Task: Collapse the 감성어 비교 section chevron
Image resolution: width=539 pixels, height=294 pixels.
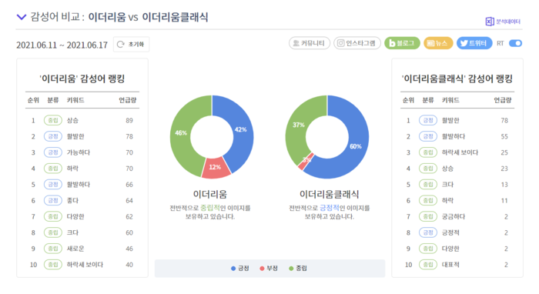Action: 22,17
